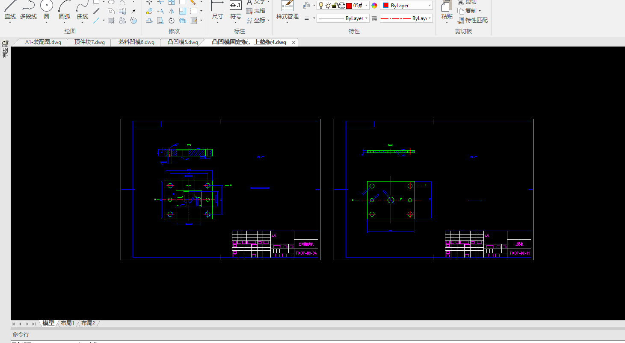Insert a 表格 table
Image resolution: width=625 pixels, height=343 pixels.
256,11
